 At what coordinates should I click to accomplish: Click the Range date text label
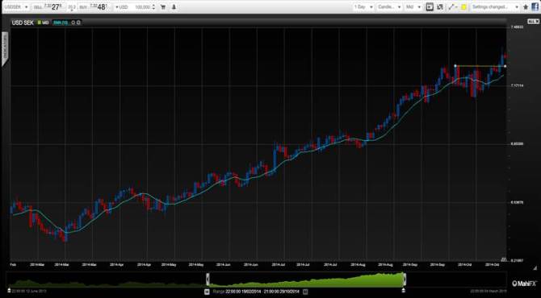tap(257, 292)
